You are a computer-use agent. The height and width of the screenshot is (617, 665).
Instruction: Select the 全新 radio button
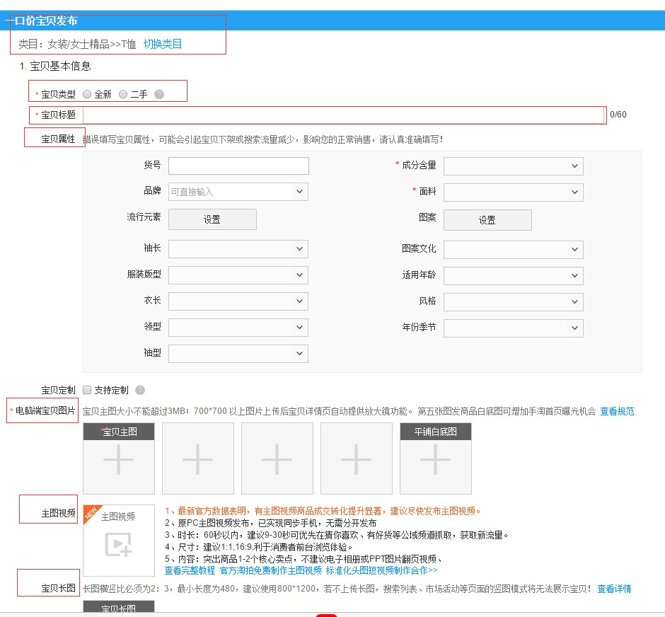pyautogui.click(x=87, y=94)
